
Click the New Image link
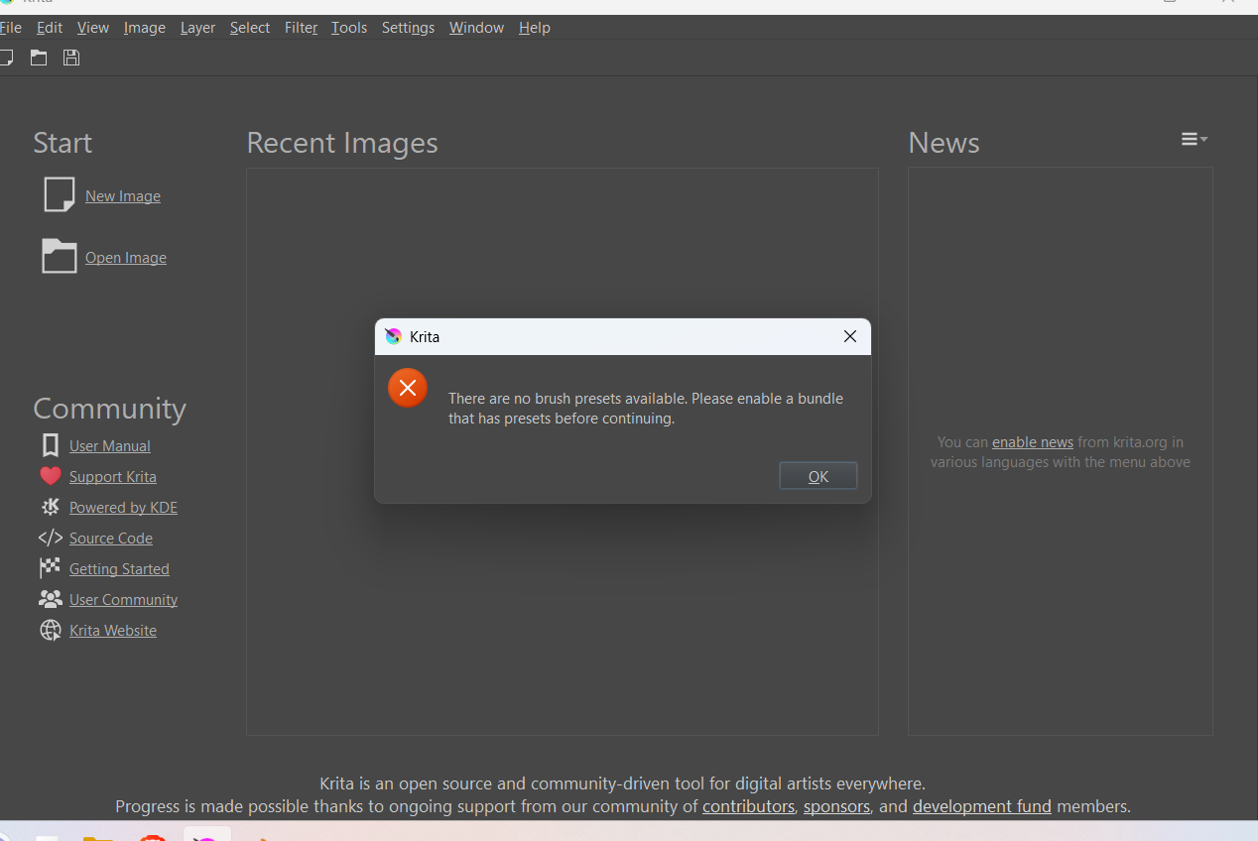(123, 196)
